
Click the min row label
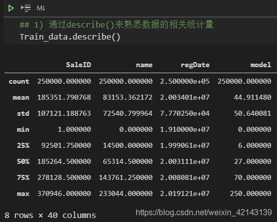[23, 130]
